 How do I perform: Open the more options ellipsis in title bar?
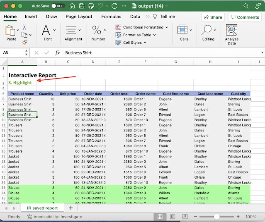(x=124, y=6)
